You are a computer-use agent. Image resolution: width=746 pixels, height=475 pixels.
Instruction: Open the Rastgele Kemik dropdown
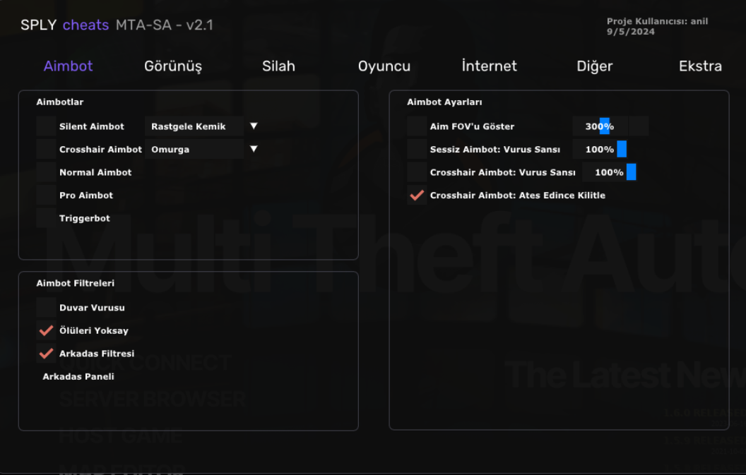tap(194, 126)
